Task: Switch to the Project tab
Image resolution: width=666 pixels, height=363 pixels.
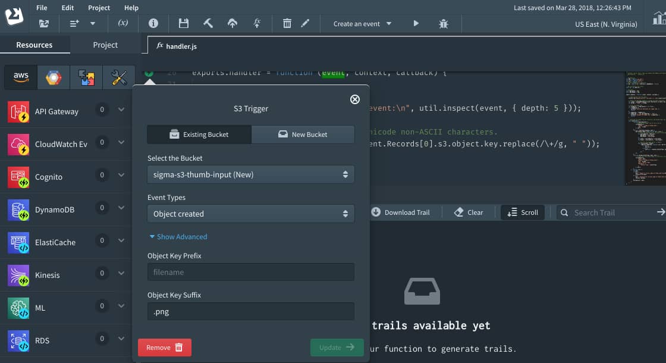Action: point(105,45)
